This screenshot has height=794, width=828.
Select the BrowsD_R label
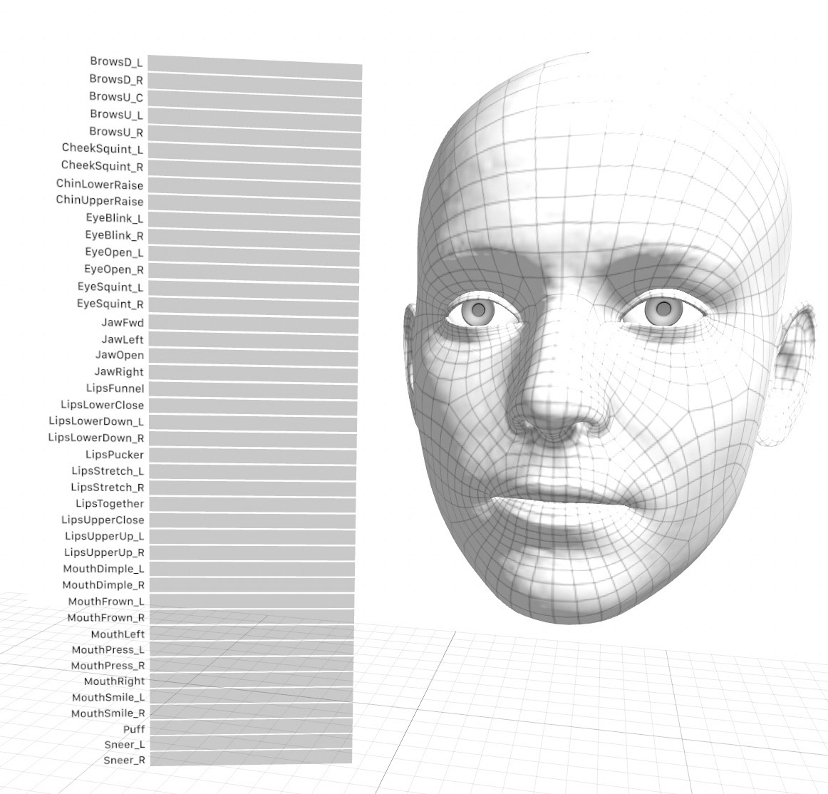tap(116, 79)
